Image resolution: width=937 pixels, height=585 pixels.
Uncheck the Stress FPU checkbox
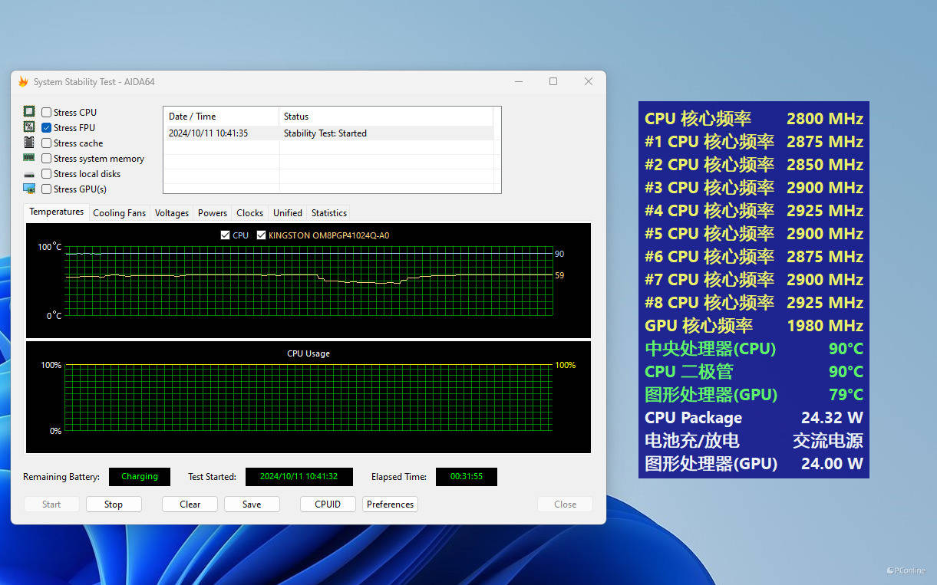[x=47, y=128]
